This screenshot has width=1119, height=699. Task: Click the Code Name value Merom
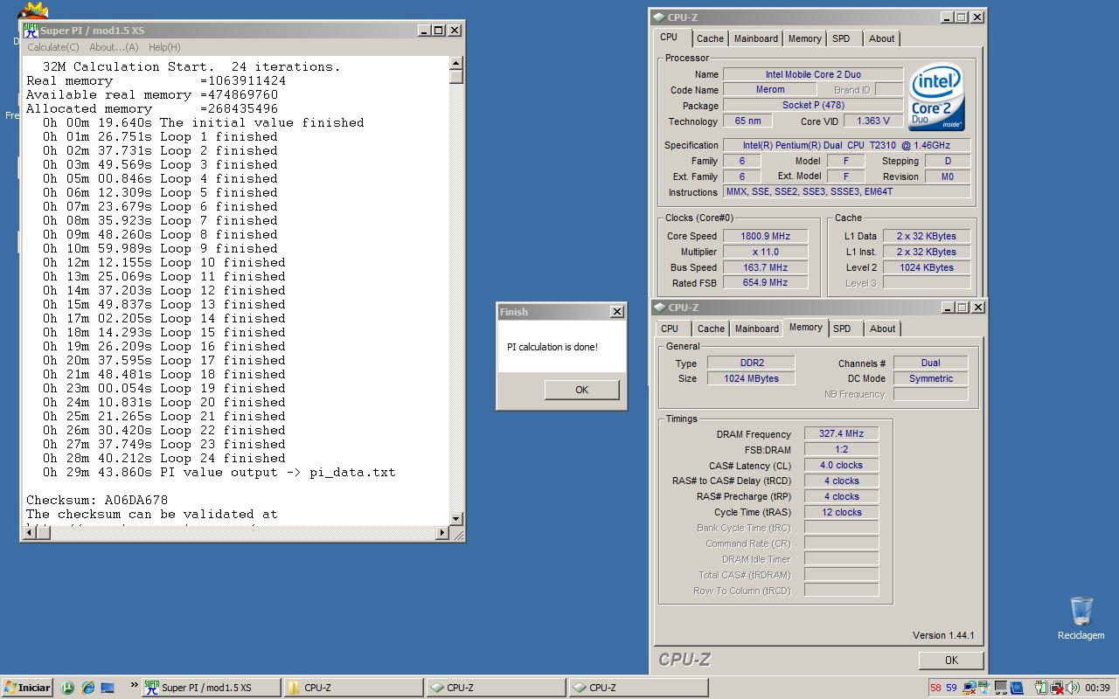770,89
